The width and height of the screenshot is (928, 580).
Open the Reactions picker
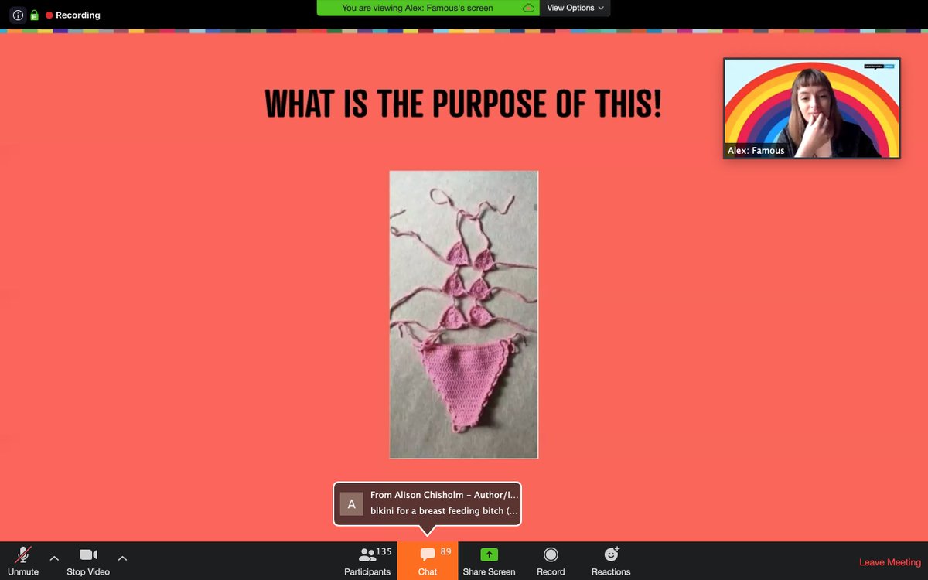(x=610, y=561)
